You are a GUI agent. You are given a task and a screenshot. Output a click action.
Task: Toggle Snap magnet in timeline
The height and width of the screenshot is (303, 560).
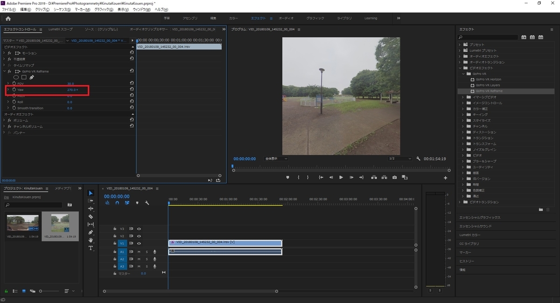point(117,203)
